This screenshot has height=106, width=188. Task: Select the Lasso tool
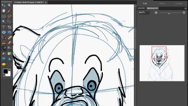pyautogui.click(x=9, y=16)
